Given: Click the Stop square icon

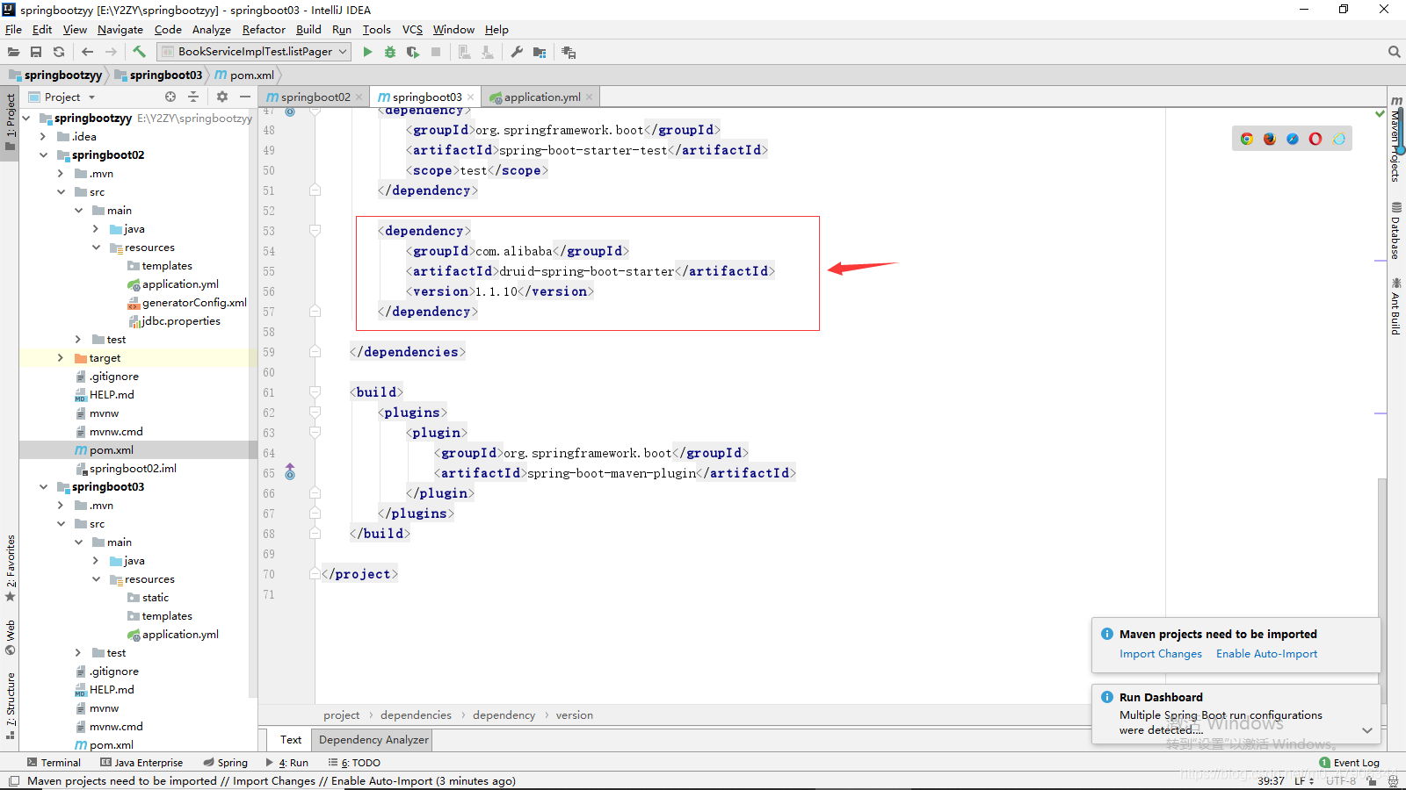Looking at the screenshot, I should (x=436, y=52).
